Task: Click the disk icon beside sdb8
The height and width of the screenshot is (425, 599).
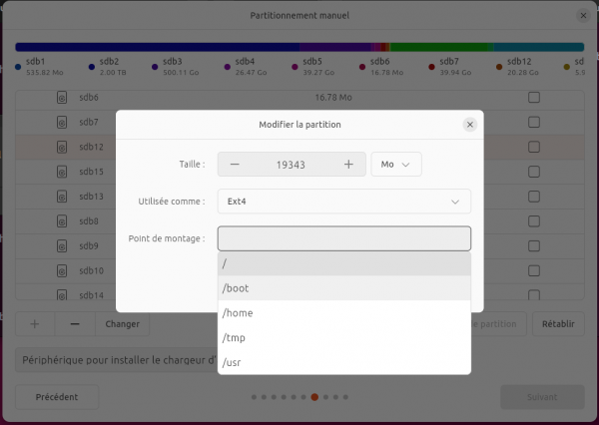Action: click(x=62, y=221)
